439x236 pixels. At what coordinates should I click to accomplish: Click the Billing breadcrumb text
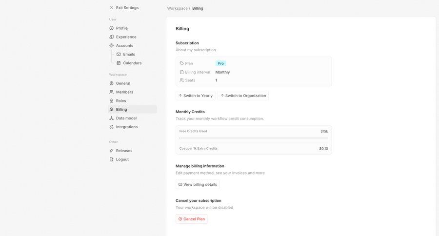coord(198,8)
